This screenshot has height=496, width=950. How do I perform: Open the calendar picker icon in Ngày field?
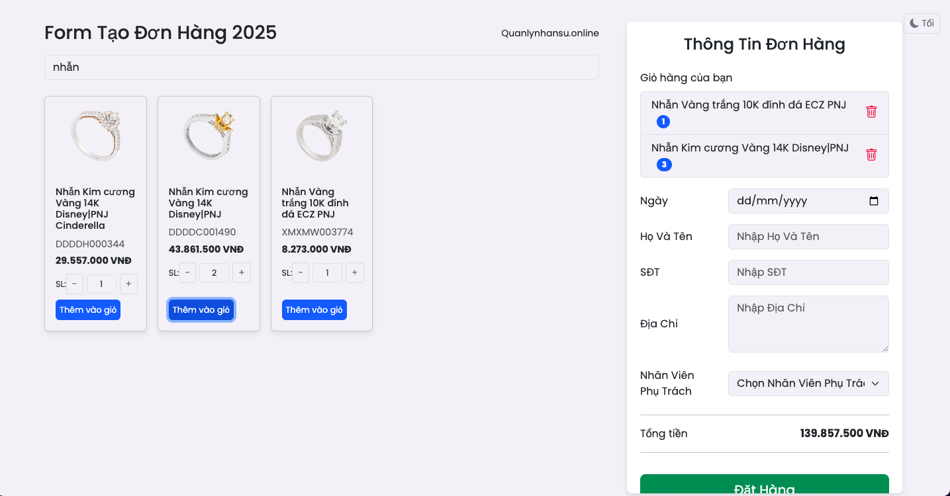874,201
